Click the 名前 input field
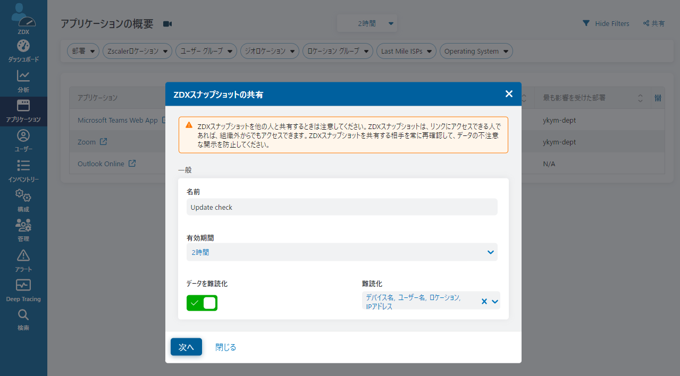Viewport: 680px width, 376px height. (342, 207)
